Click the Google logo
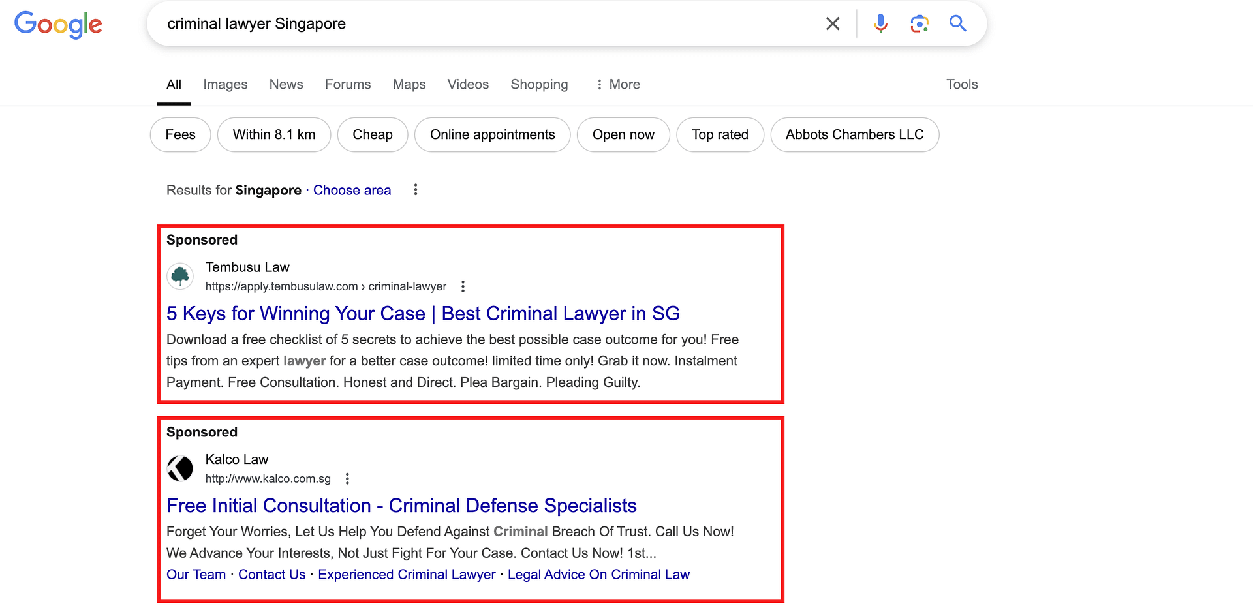The width and height of the screenshot is (1253, 610). click(58, 25)
